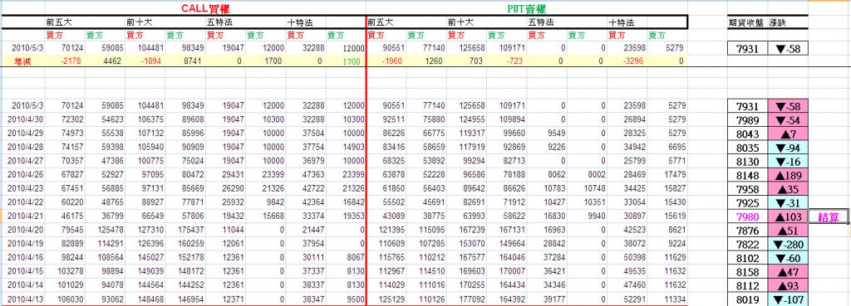This screenshot has width=851, height=306.
Task: Select the date cell 2010/4/27
Action: (x=23, y=162)
